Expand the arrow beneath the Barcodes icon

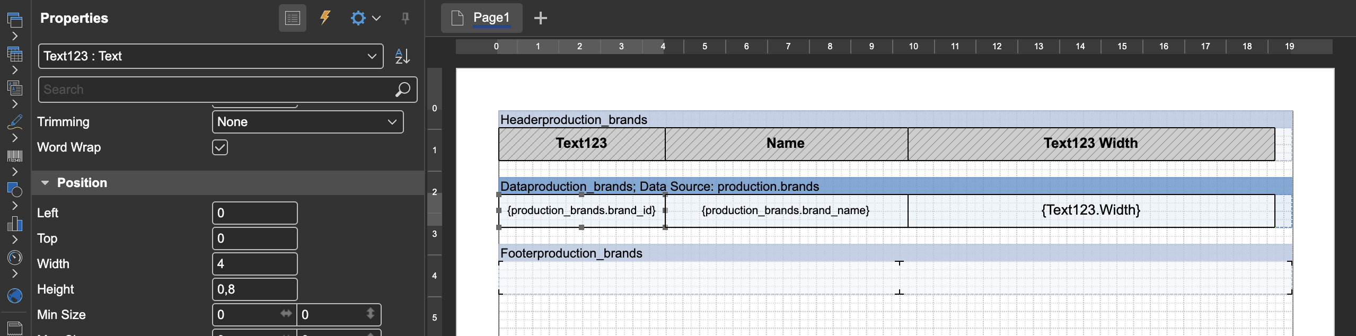[15, 172]
